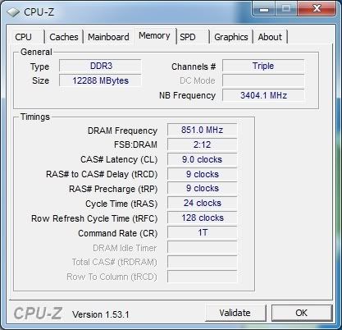Open the SPD tab
Screen dimensions: 342x330
click(x=193, y=37)
